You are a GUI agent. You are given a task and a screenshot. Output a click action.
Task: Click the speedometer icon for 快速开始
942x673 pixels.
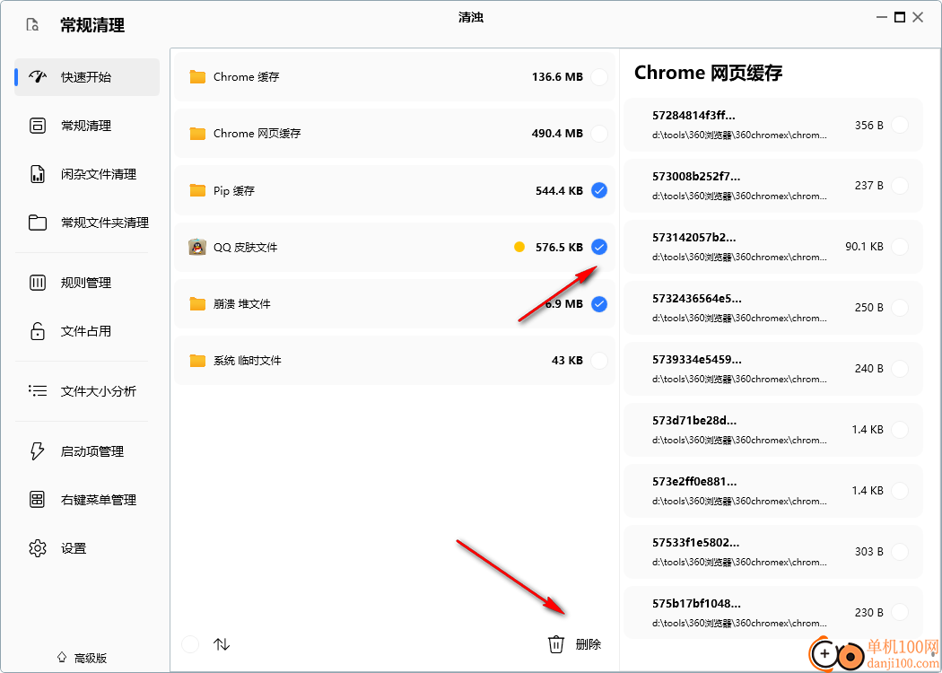click(38, 77)
